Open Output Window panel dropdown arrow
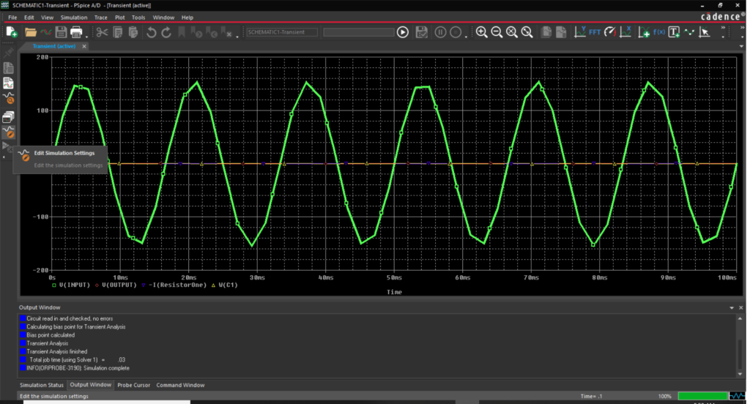This screenshot has width=750, height=404. 732,308
